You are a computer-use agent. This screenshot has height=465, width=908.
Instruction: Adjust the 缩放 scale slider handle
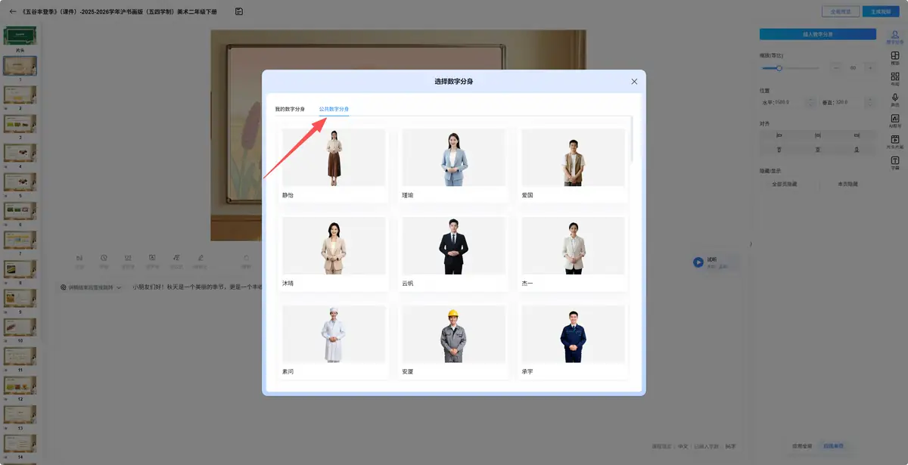click(779, 68)
